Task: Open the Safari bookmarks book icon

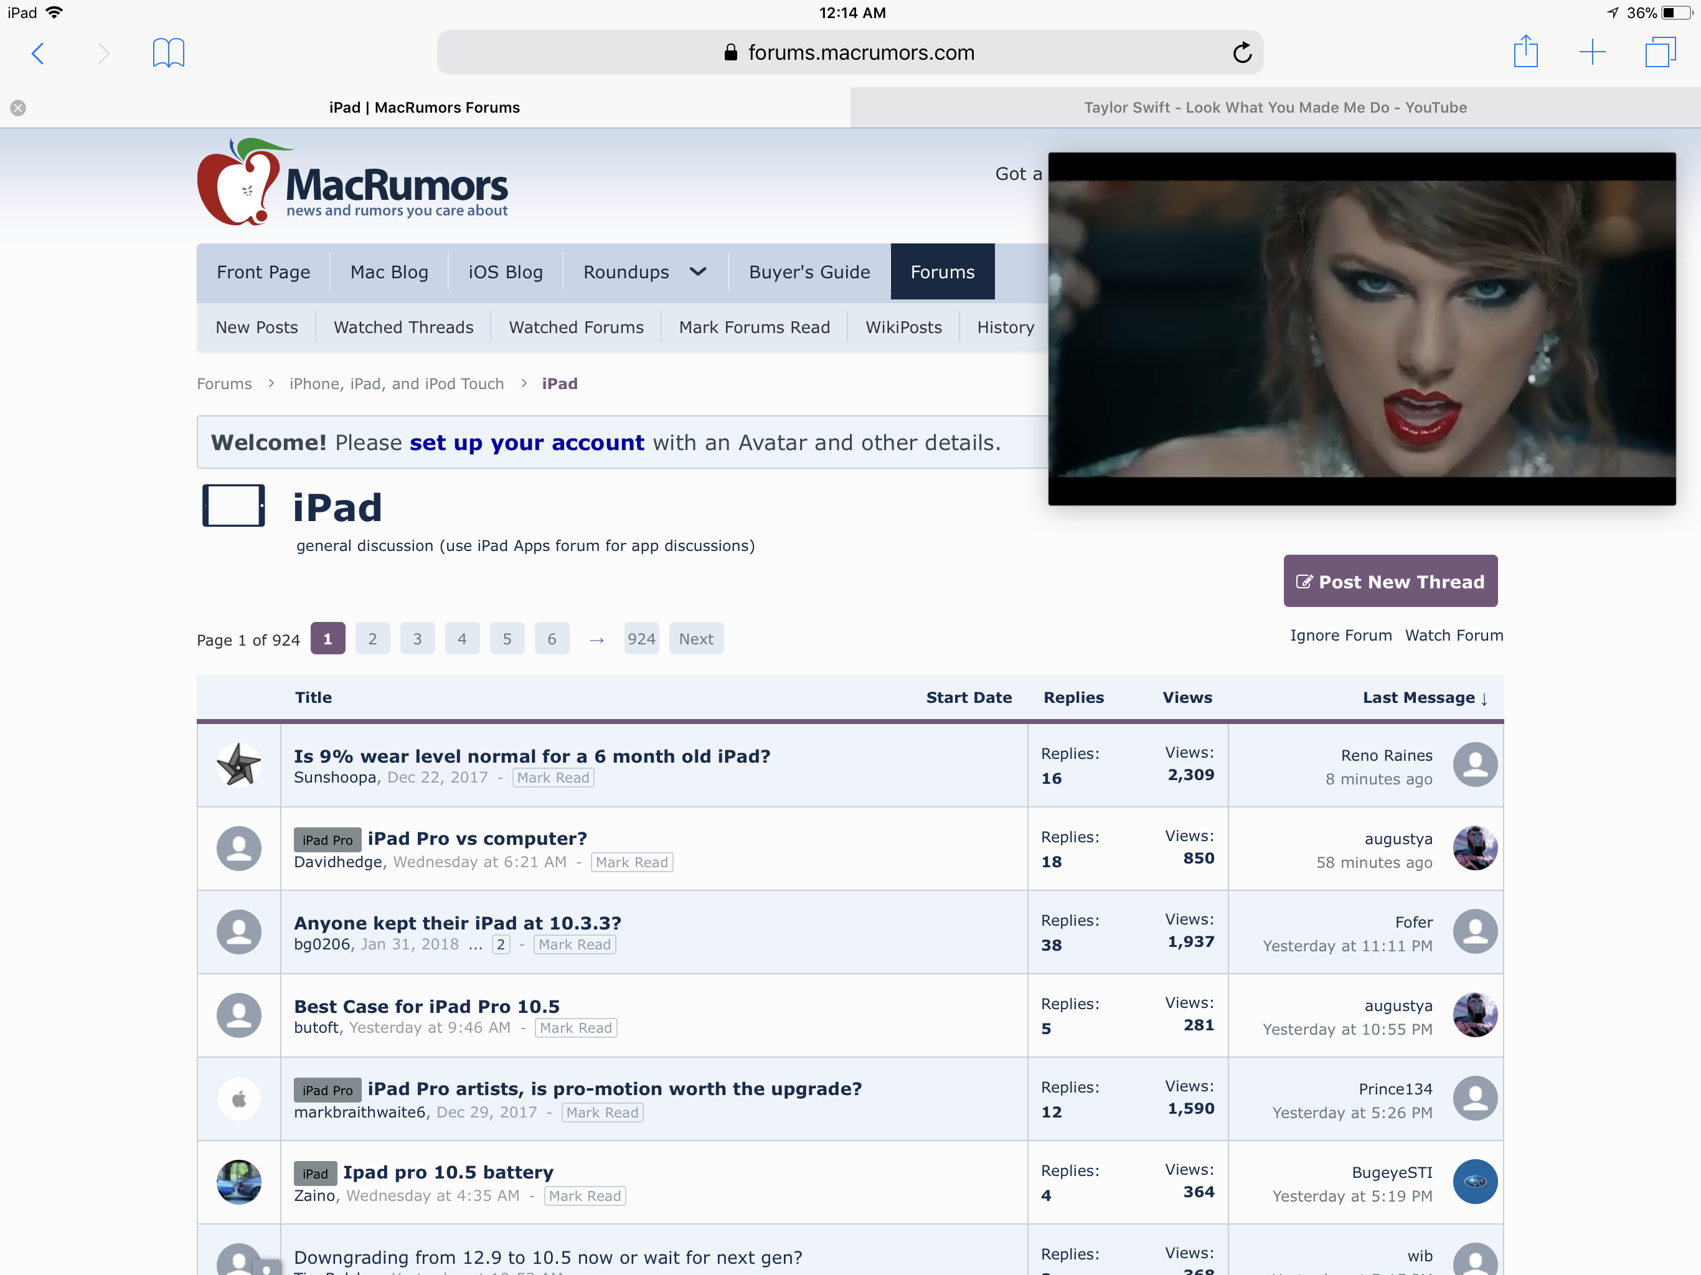Action: tap(168, 53)
